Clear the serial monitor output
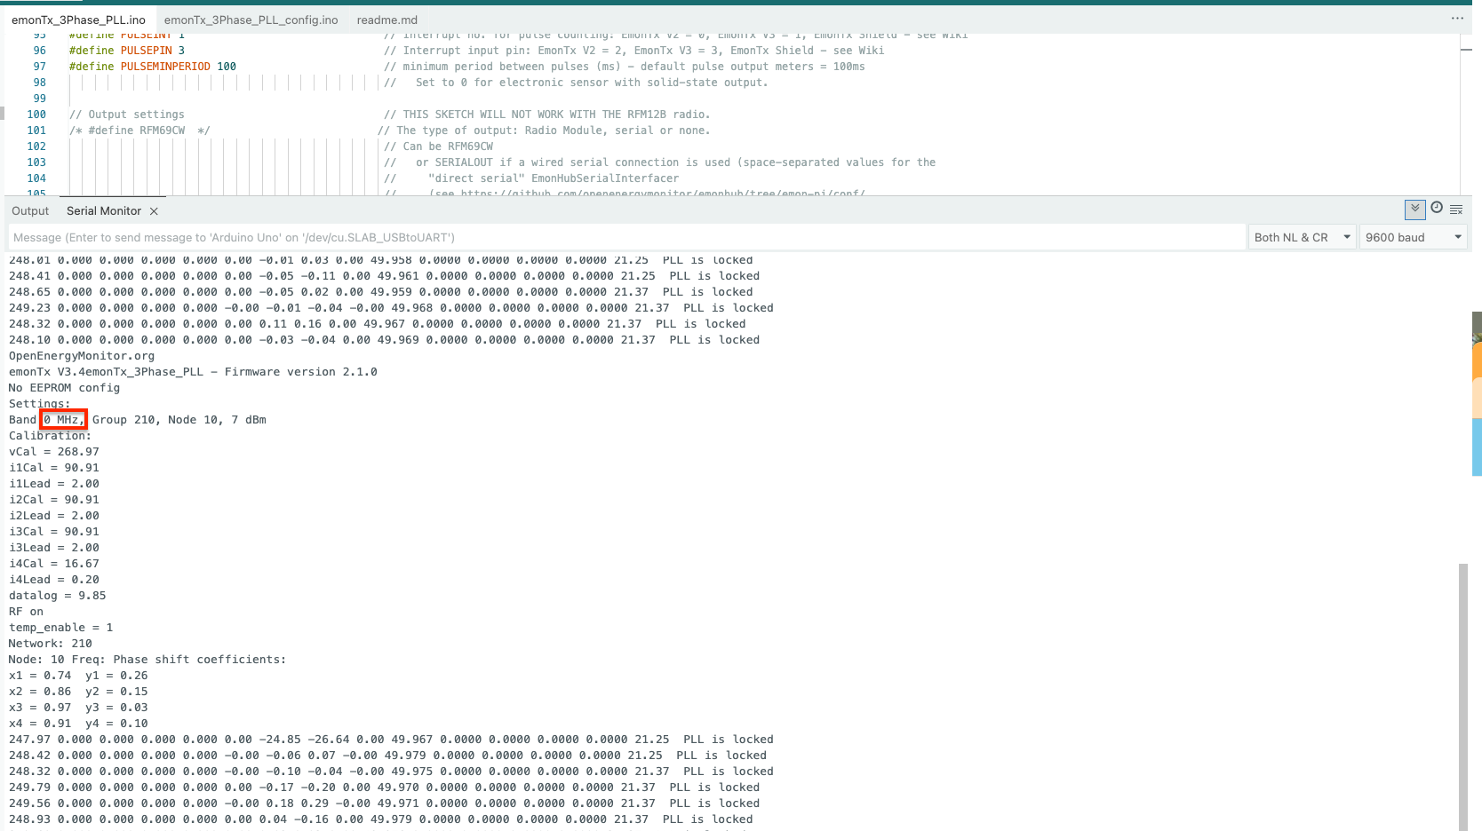Screen dimensions: 1482x831 point(1456,210)
